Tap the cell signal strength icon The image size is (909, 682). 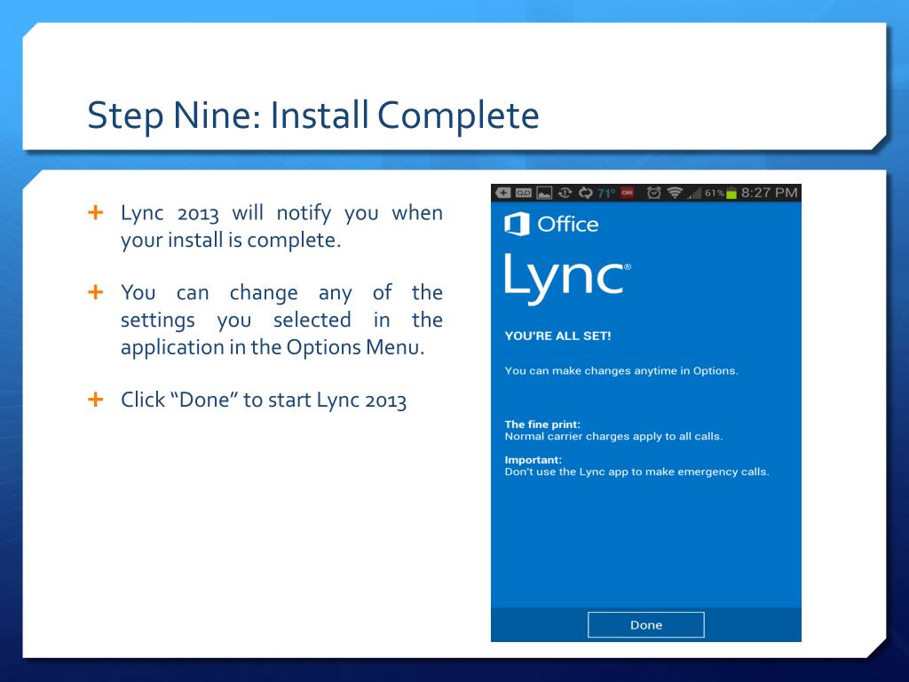(x=694, y=193)
